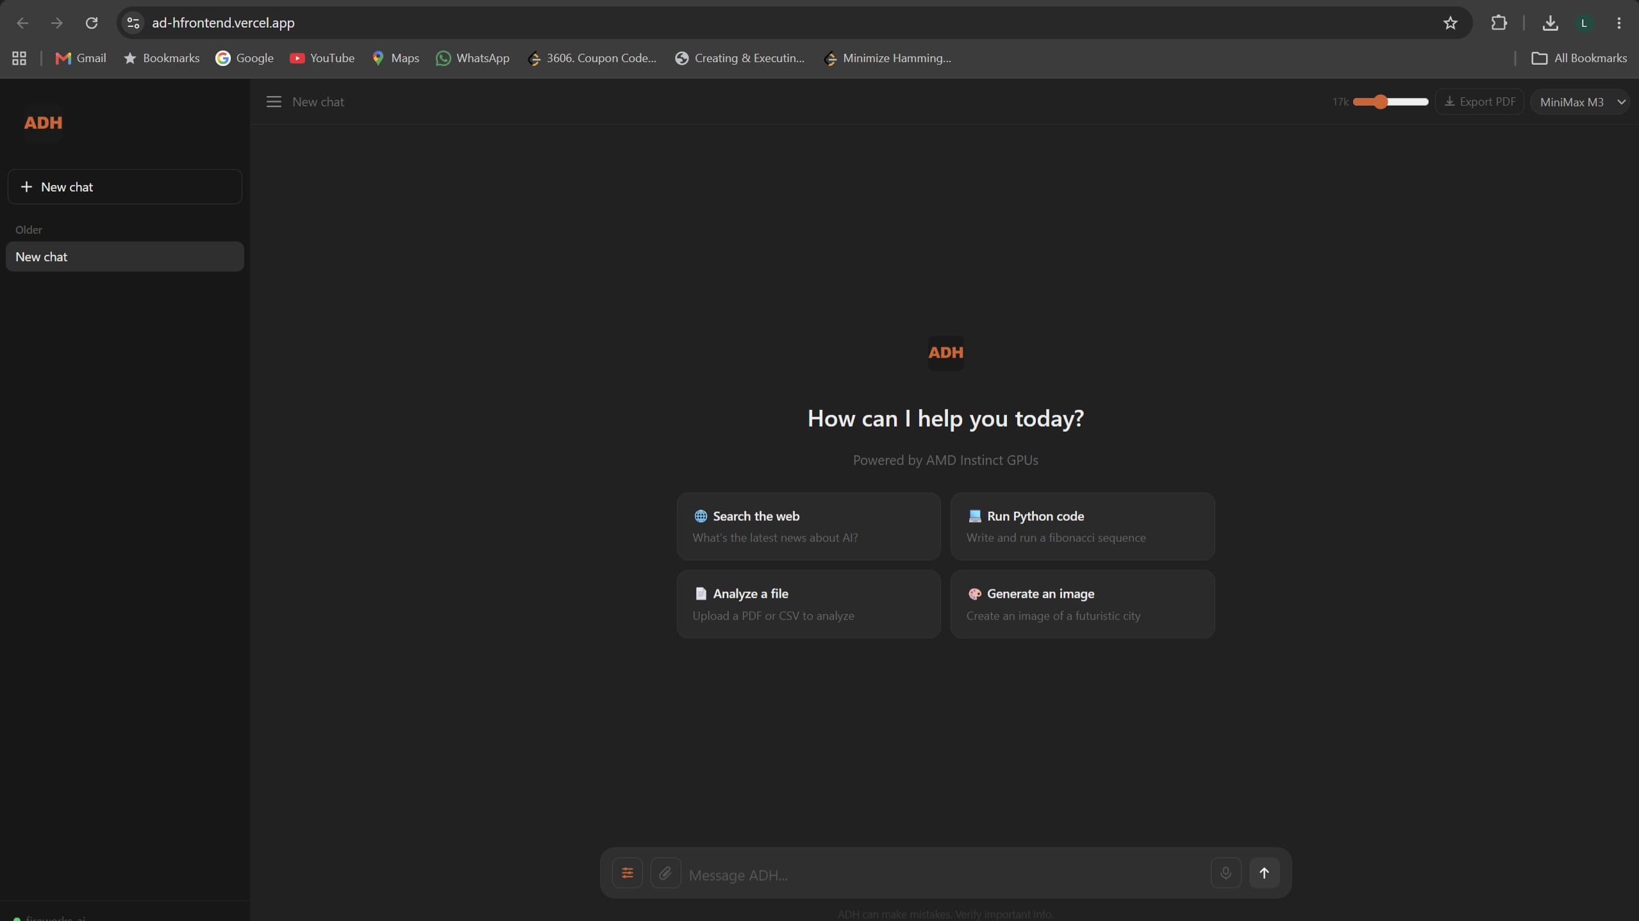Click the paperclip attach file icon
This screenshot has height=921, width=1639.
tap(665, 873)
